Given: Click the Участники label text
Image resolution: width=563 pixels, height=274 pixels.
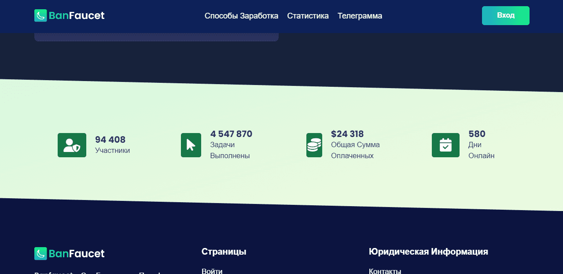Looking at the screenshot, I should tap(112, 151).
